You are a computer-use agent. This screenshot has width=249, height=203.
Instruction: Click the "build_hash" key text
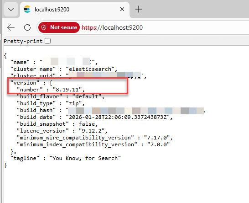coord(36,110)
